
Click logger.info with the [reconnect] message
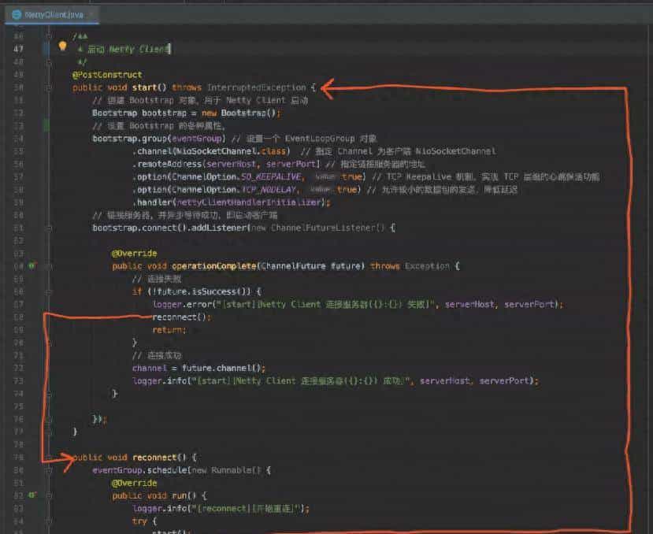[x=159, y=509]
